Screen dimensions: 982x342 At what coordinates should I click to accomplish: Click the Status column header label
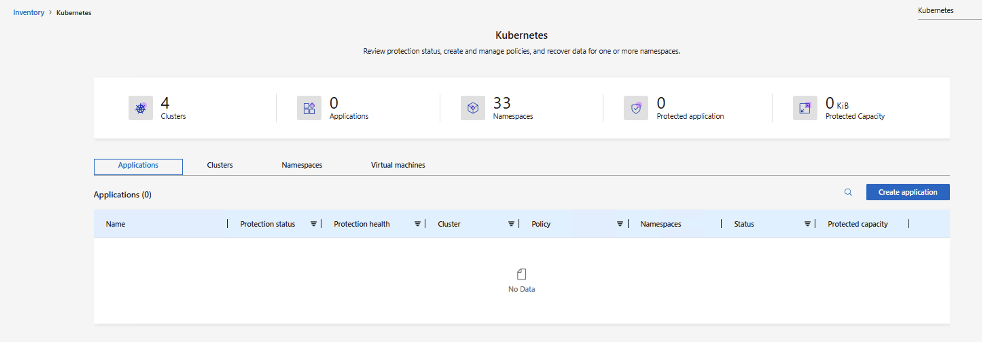tap(744, 224)
